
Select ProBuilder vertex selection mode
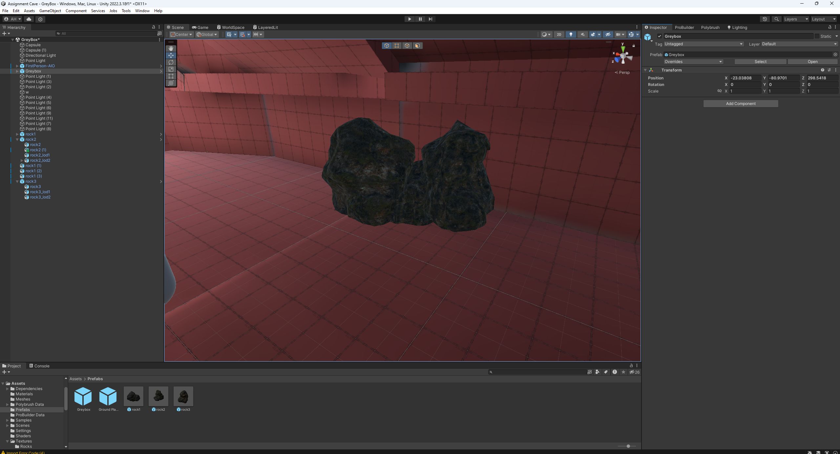397,45
